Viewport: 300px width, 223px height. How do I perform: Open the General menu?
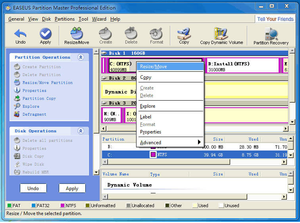pyautogui.click(x=16, y=19)
